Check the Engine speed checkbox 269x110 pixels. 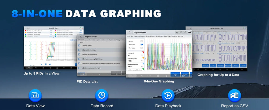(79, 46)
